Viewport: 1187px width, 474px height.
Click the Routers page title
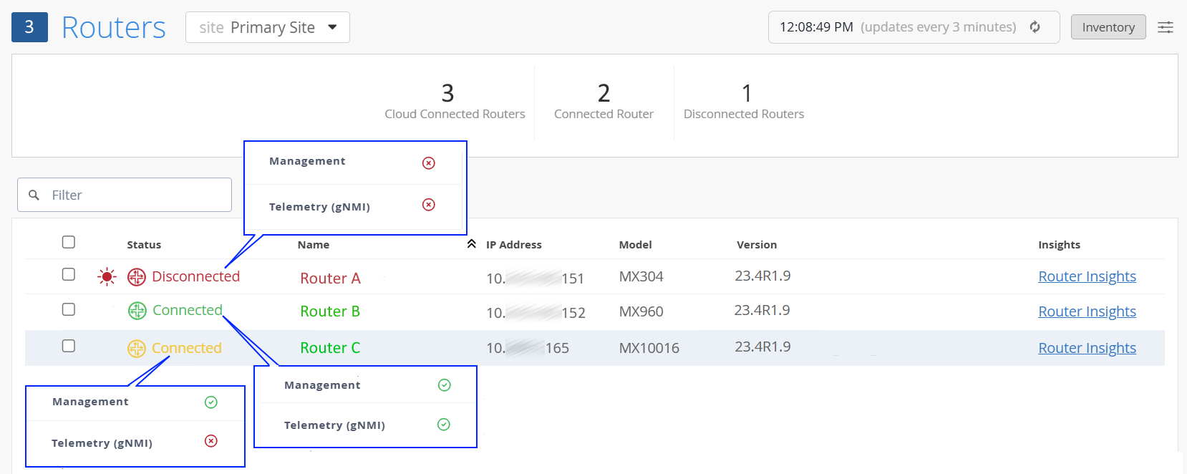114,27
